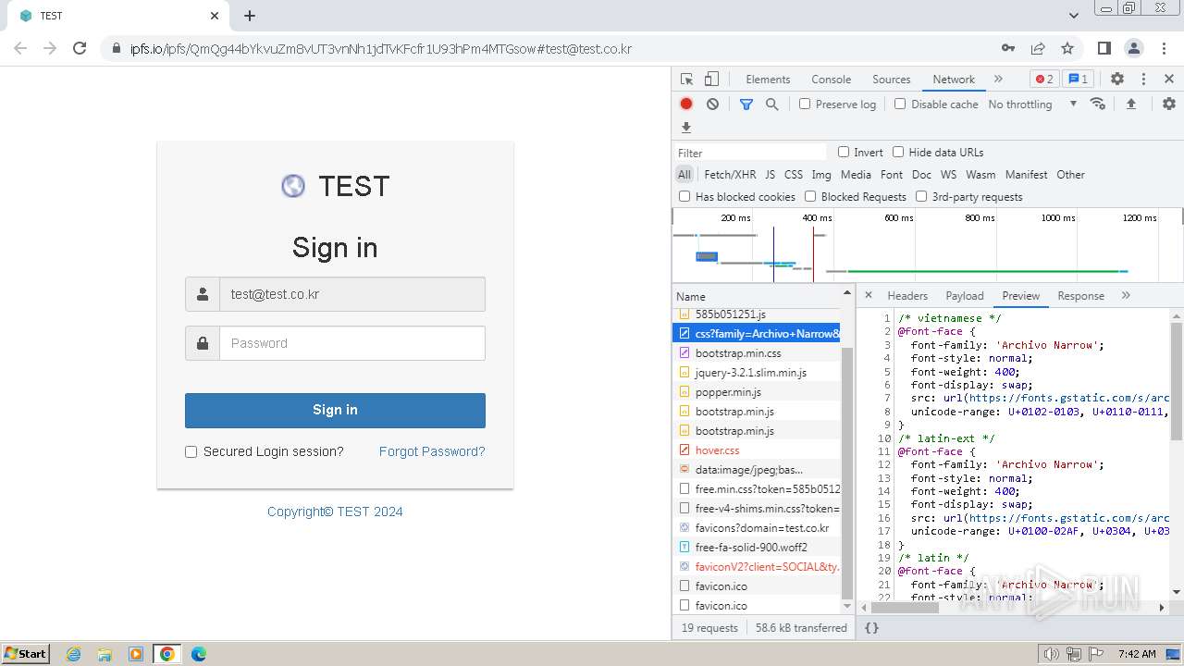
Task: Open a new browser tab
Action: (250, 16)
